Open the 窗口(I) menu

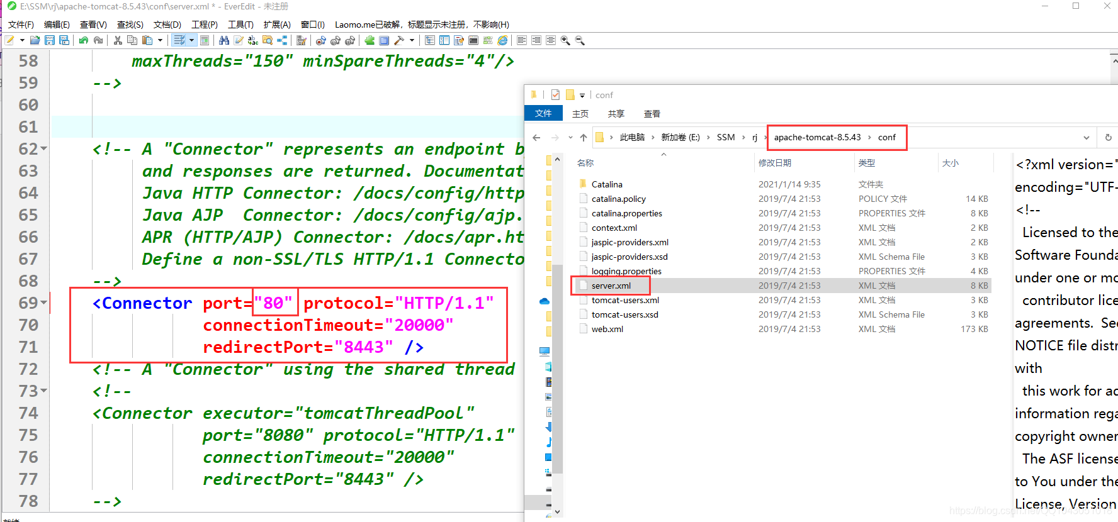tap(313, 25)
